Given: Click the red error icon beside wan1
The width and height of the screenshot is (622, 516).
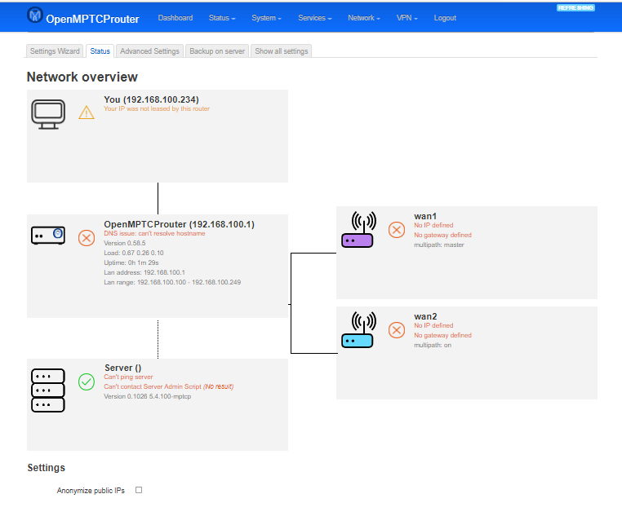Looking at the screenshot, I should click(x=396, y=230).
